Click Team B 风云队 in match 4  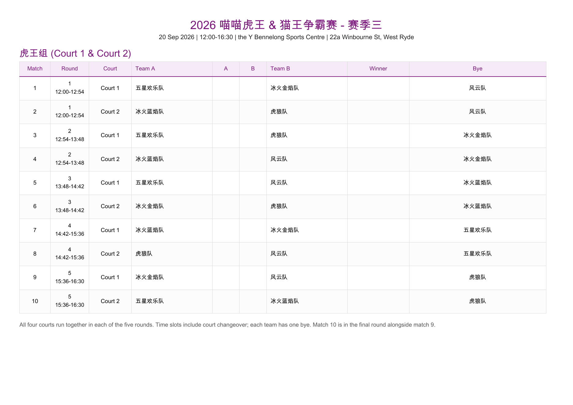(x=279, y=159)
